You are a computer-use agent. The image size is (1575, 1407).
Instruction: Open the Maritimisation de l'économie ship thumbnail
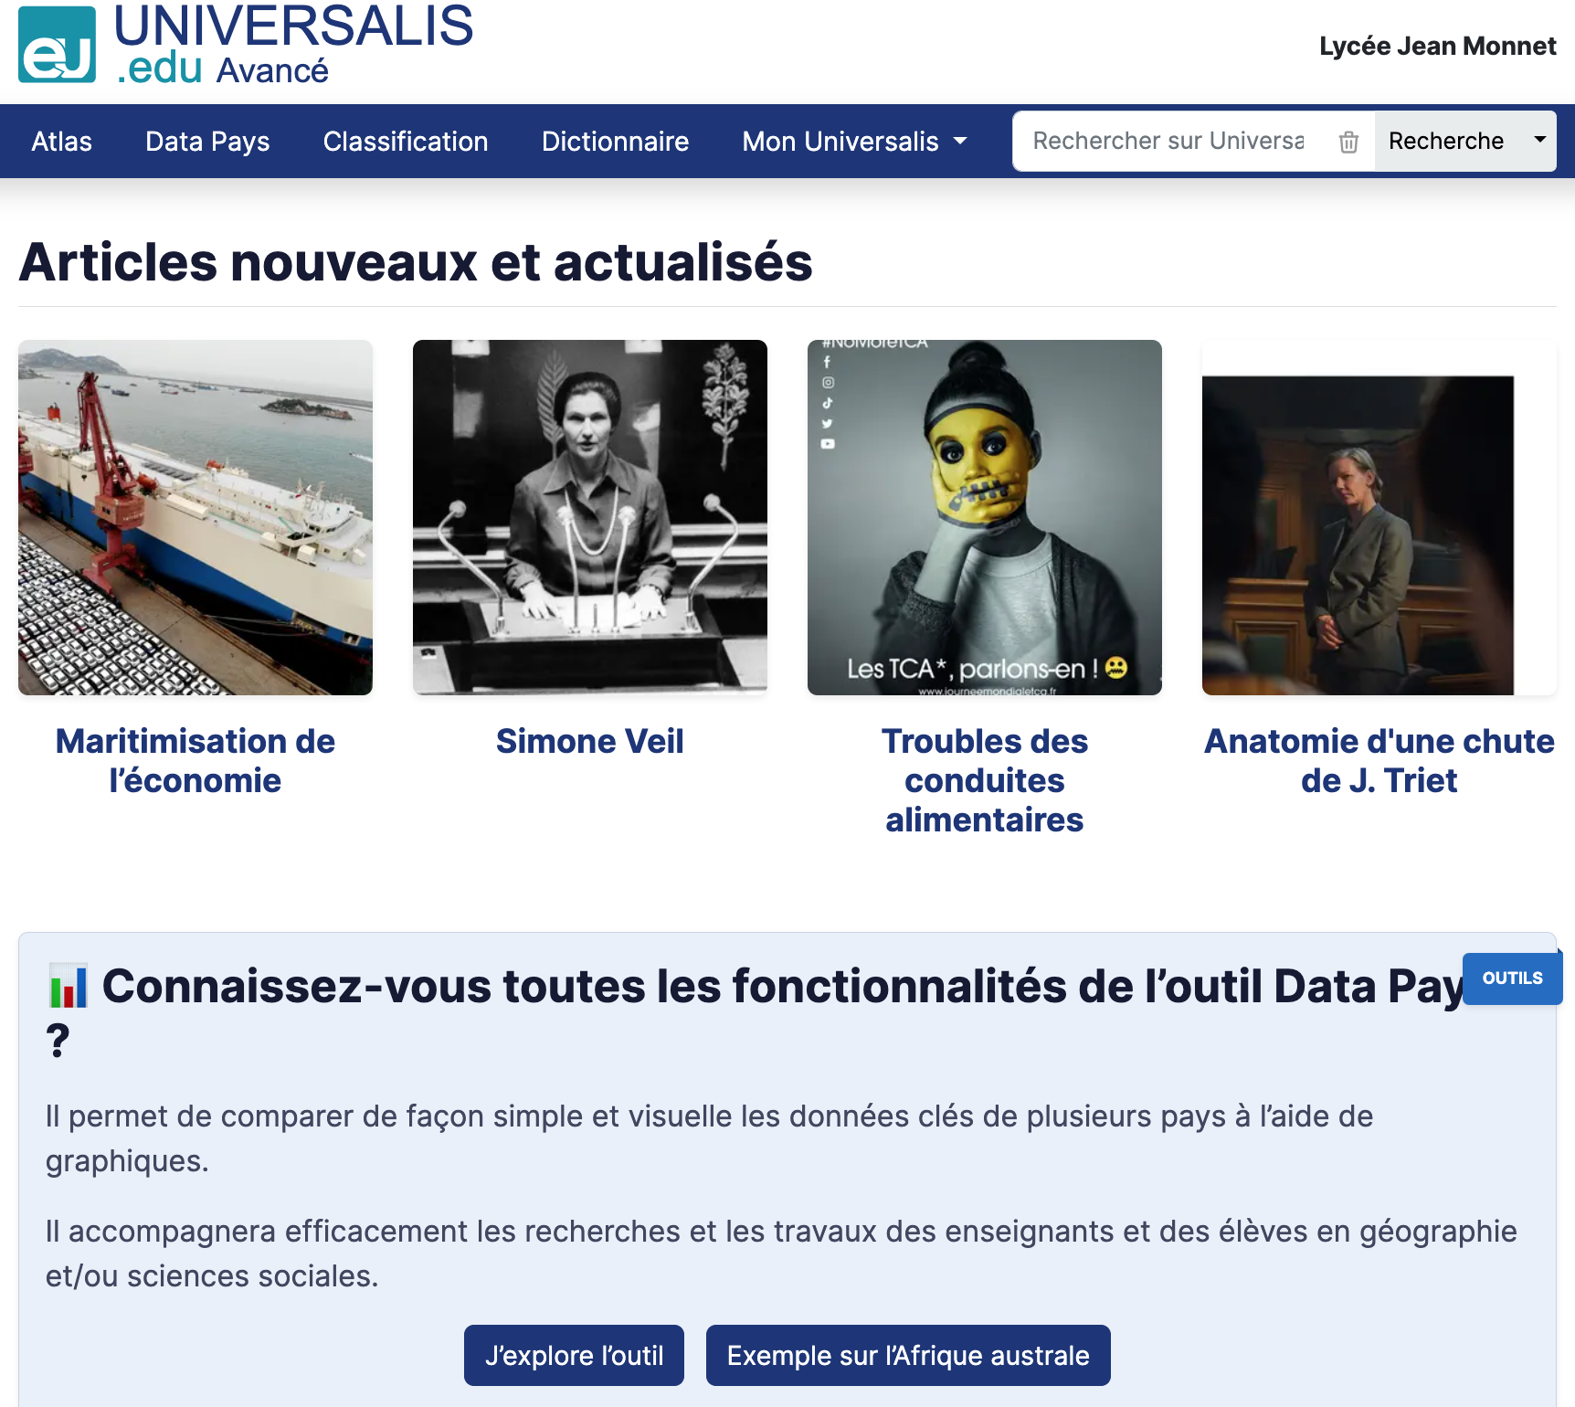[196, 517]
